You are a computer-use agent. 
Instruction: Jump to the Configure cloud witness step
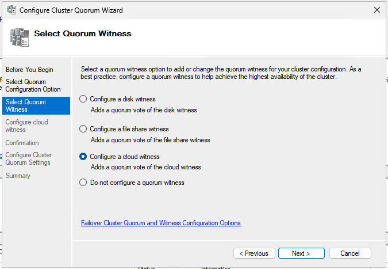[x=26, y=126]
